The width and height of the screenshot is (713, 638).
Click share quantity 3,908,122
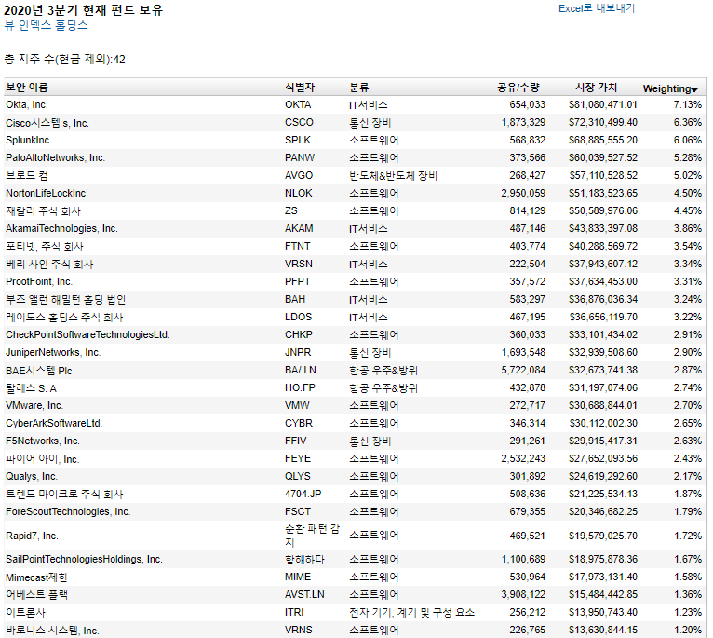point(523,595)
